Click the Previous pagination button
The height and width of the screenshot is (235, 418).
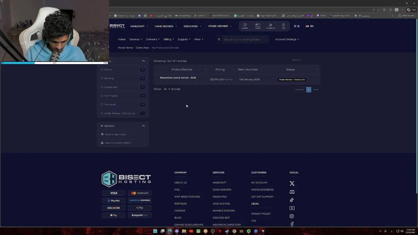pos(299,89)
